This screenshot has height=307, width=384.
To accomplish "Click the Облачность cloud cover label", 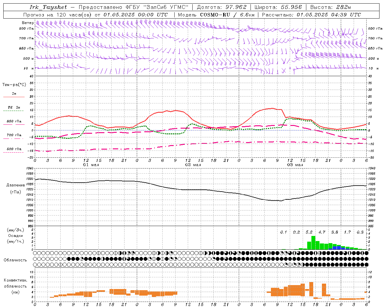I will coord(15,260).
